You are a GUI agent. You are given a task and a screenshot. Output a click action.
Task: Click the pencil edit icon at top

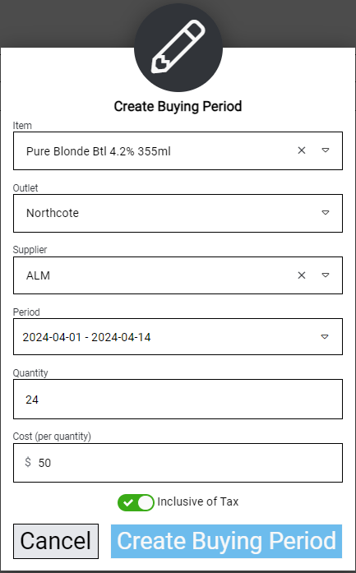[x=178, y=48]
